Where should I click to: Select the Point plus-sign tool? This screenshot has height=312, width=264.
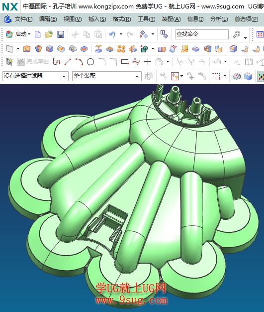click(148, 62)
